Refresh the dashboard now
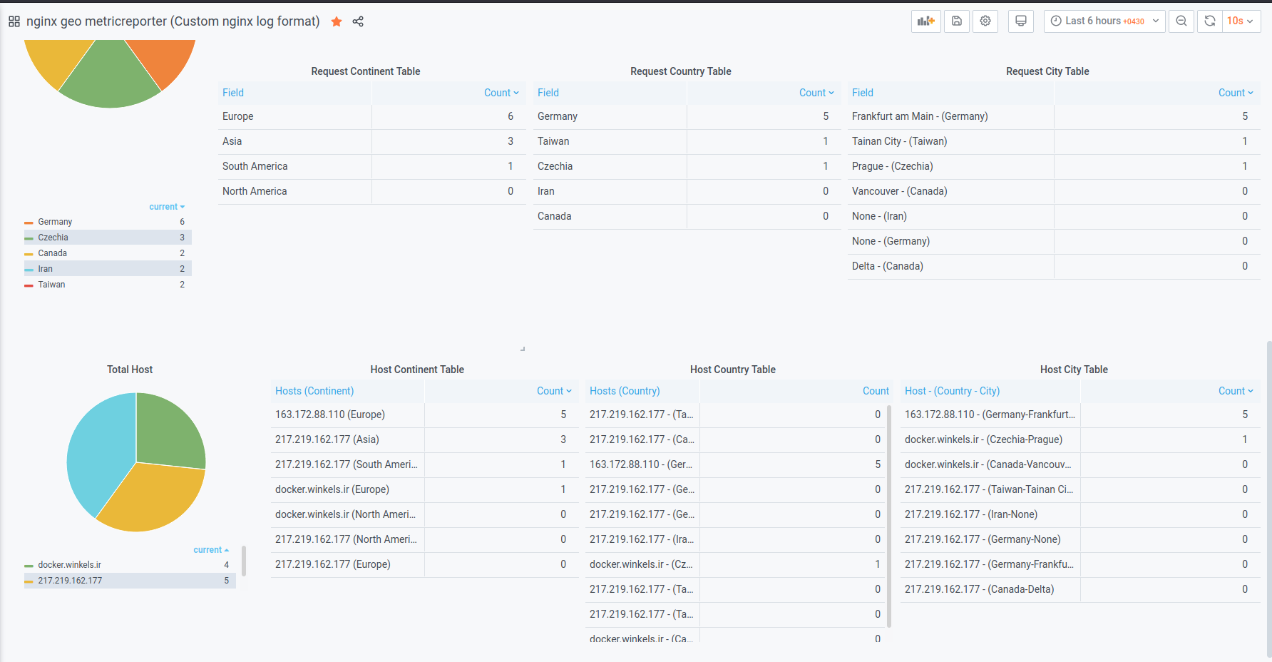 [1210, 21]
